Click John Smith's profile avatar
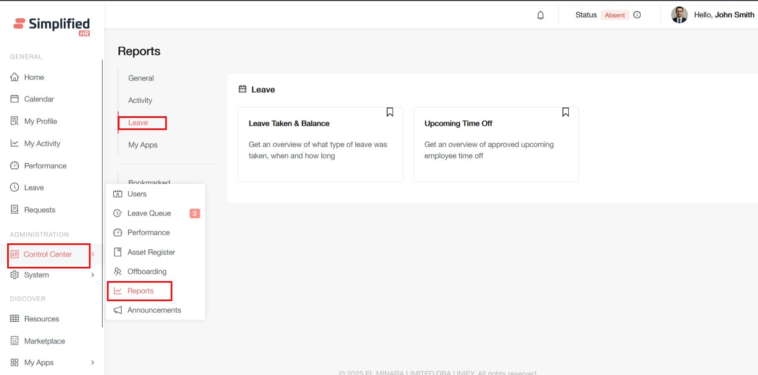Viewport: 758px width, 375px height. [x=679, y=15]
